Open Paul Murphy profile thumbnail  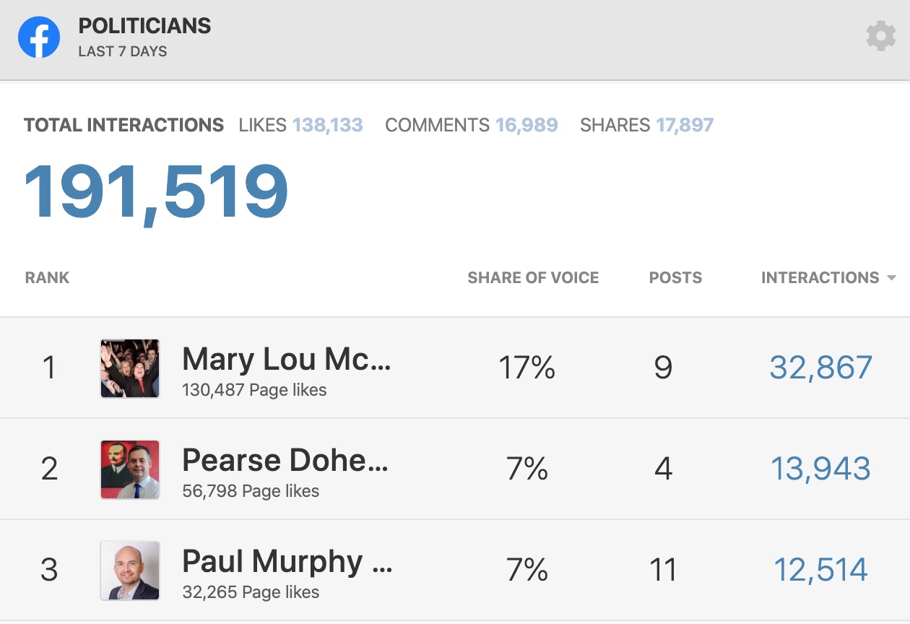(x=130, y=571)
